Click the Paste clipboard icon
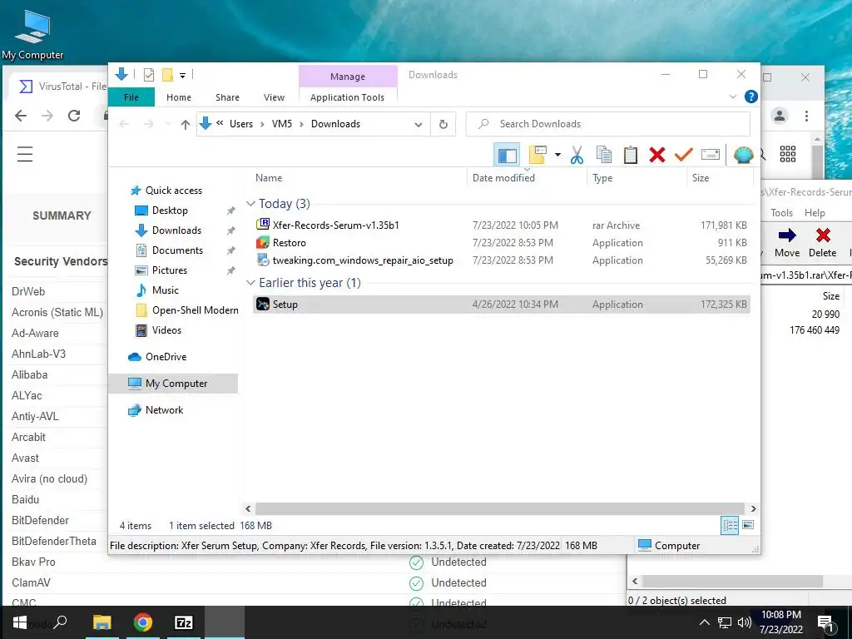This screenshot has height=639, width=852. pos(631,156)
